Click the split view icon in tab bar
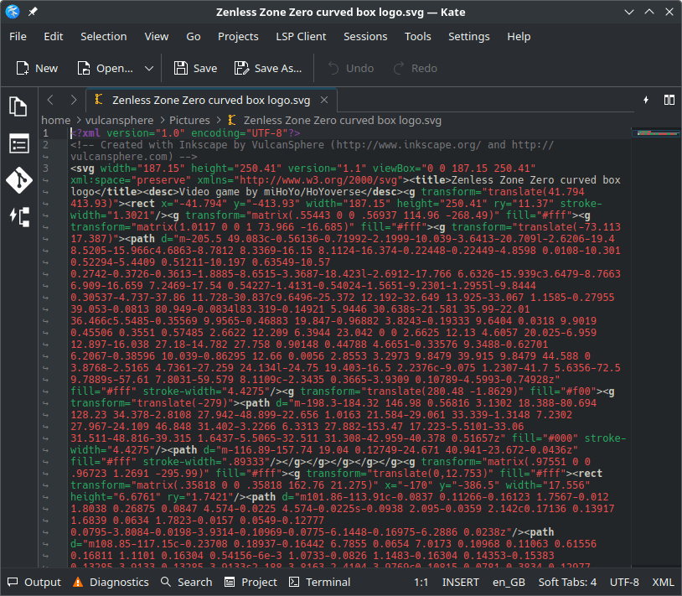This screenshot has width=682, height=596. click(669, 100)
